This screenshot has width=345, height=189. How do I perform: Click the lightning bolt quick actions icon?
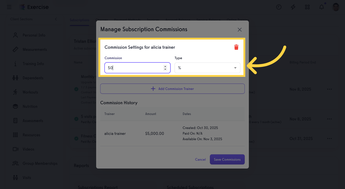click(293, 7)
